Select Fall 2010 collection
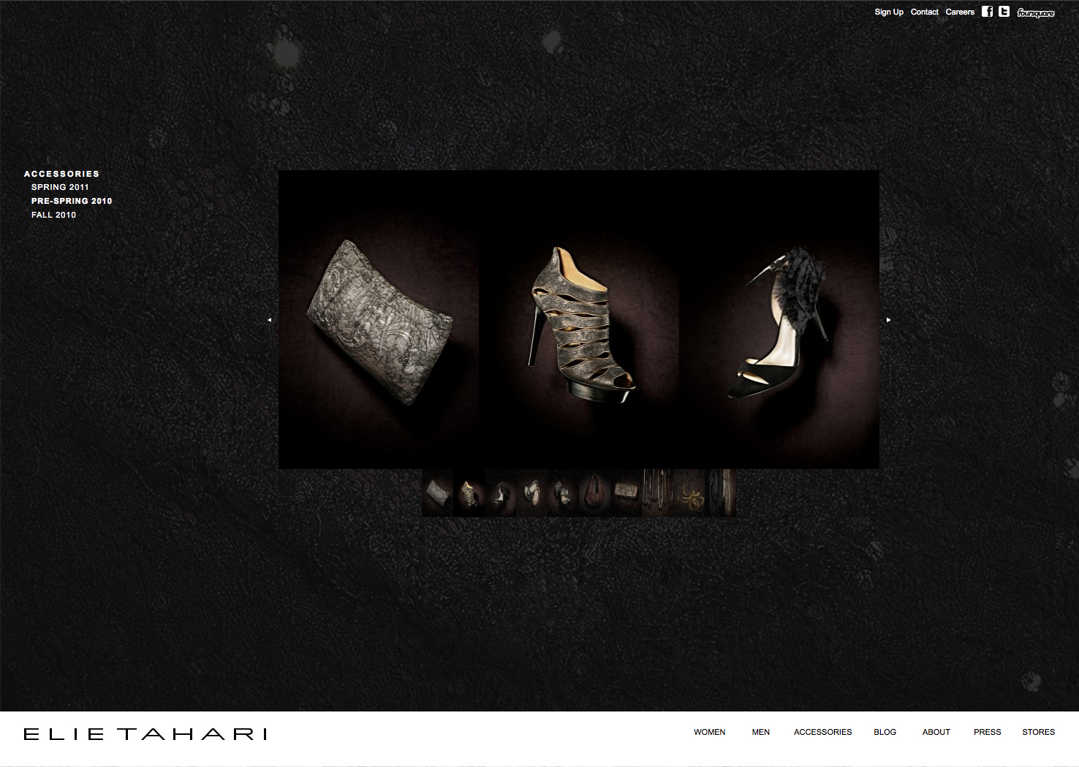This screenshot has width=1079, height=767. click(53, 215)
